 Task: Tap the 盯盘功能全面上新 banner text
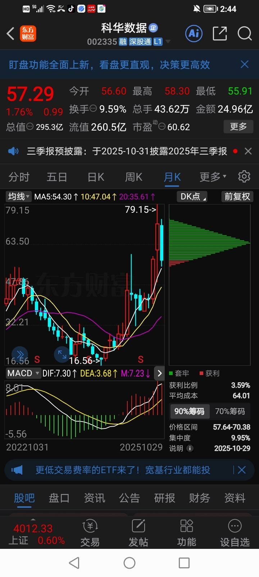[x=109, y=65]
